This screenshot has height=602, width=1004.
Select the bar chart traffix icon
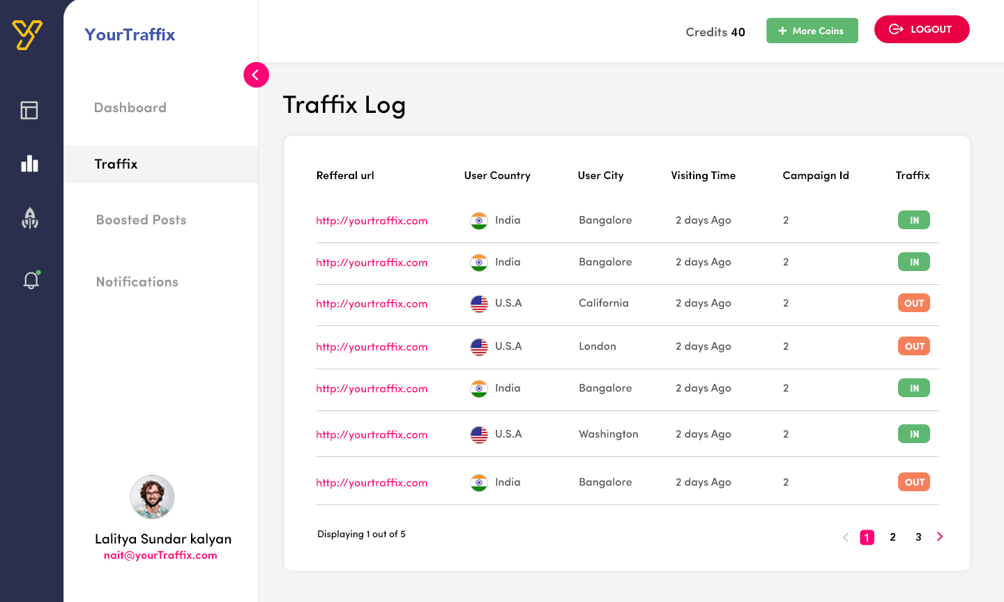click(29, 164)
